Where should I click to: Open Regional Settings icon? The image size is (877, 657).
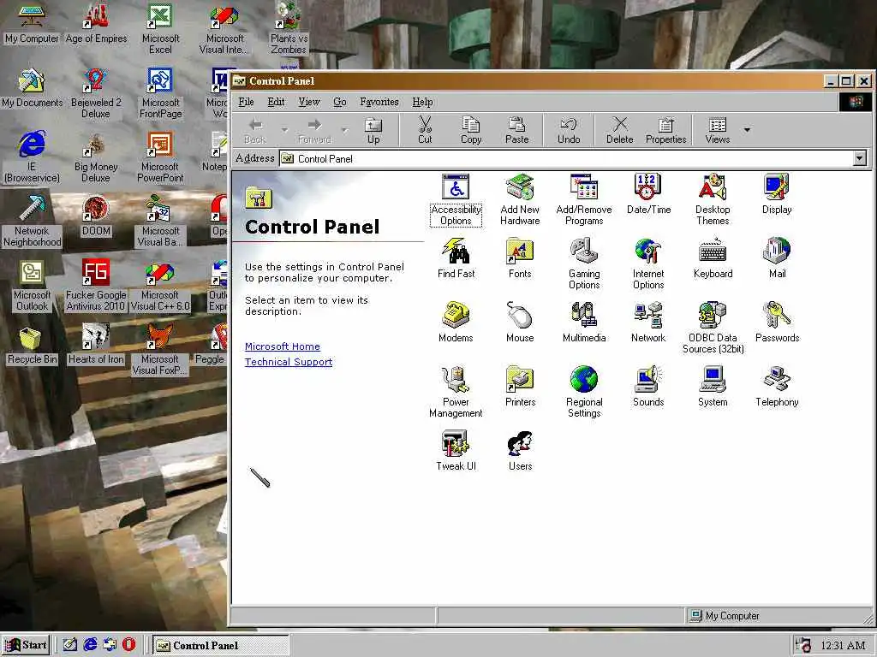coord(584,392)
